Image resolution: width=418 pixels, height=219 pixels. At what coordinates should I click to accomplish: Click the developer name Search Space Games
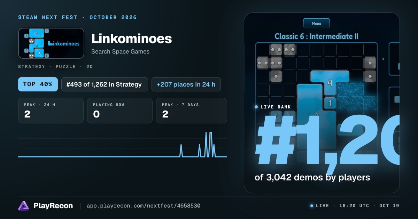121,51
